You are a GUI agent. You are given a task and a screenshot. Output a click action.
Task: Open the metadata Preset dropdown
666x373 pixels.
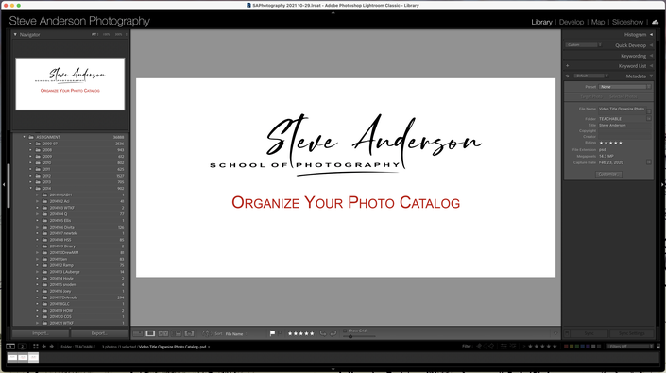pyautogui.click(x=624, y=87)
